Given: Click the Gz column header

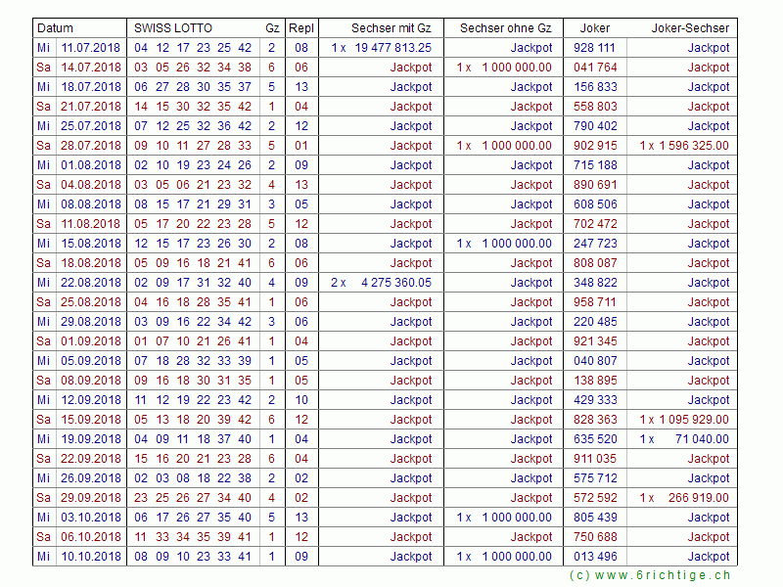Looking at the screenshot, I should (x=271, y=28).
